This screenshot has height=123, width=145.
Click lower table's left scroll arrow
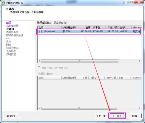(x=39, y=108)
